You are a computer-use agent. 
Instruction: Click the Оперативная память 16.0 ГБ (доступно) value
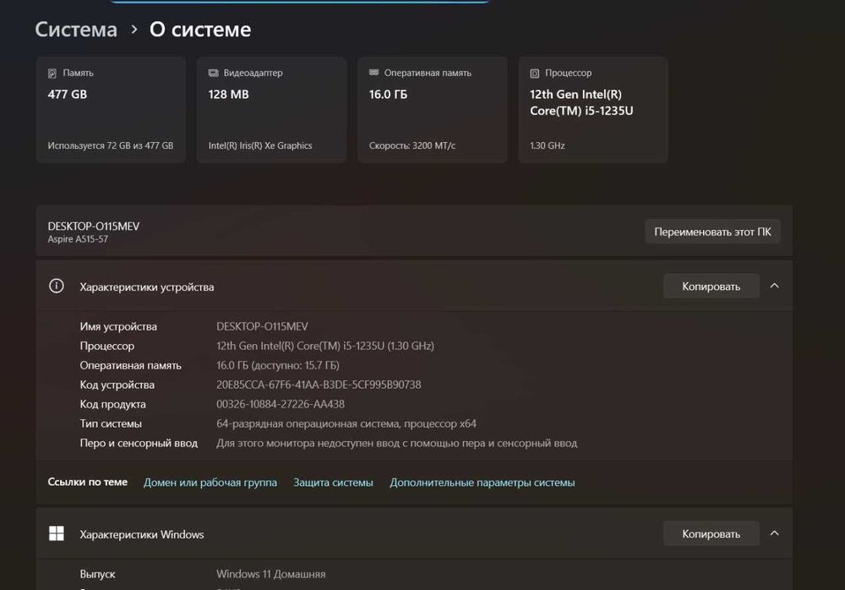[x=277, y=365]
